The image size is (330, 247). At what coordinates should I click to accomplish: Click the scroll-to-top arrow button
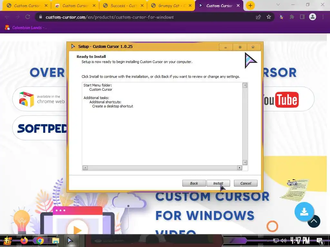click(314, 221)
